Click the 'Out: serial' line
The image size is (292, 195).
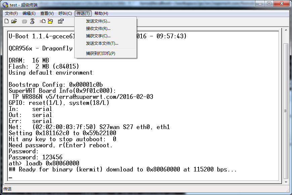click(x=30, y=115)
